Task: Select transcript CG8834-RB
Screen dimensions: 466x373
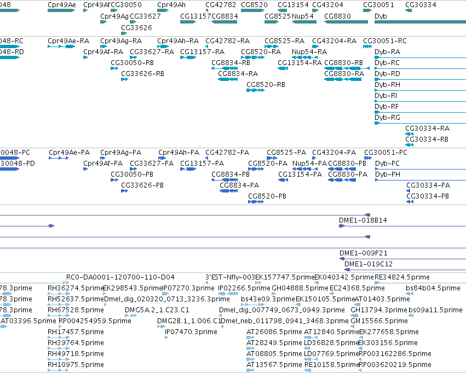Action: point(224,68)
